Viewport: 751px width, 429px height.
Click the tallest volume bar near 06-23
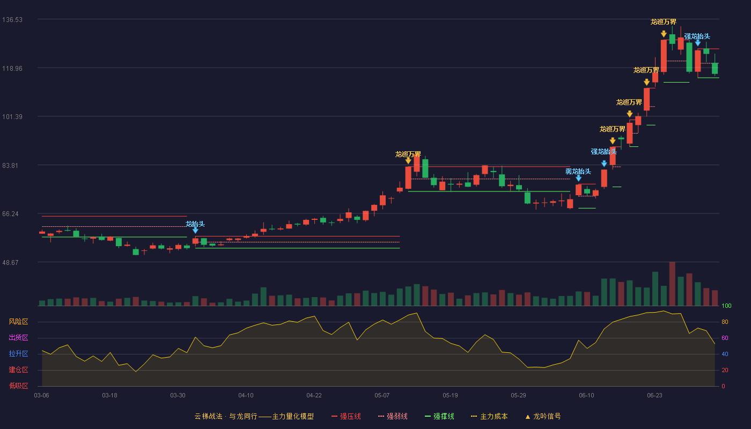(x=672, y=284)
